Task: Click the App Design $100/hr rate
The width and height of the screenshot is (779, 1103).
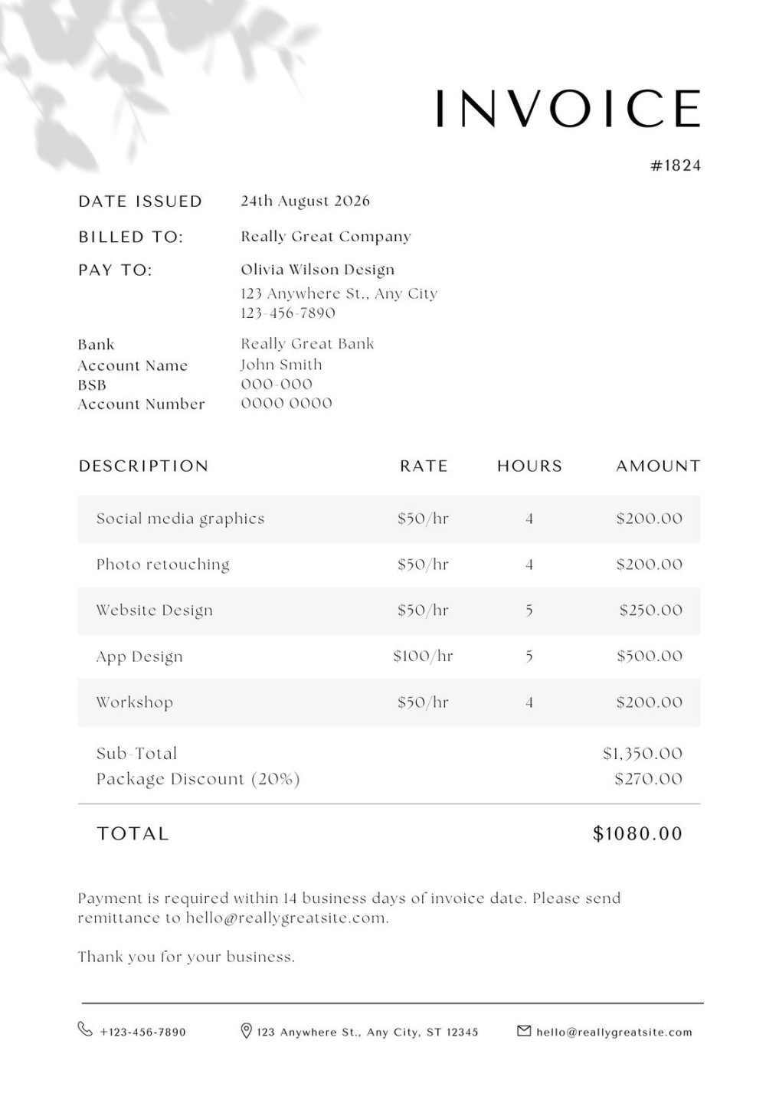Action: click(x=423, y=656)
